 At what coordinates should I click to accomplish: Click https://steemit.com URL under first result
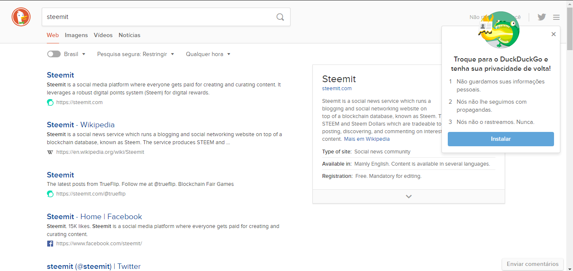click(79, 102)
